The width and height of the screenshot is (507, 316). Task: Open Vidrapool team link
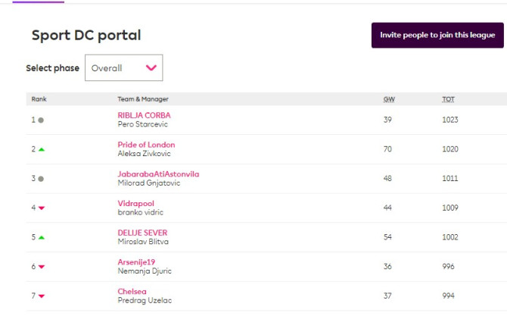[x=135, y=203]
